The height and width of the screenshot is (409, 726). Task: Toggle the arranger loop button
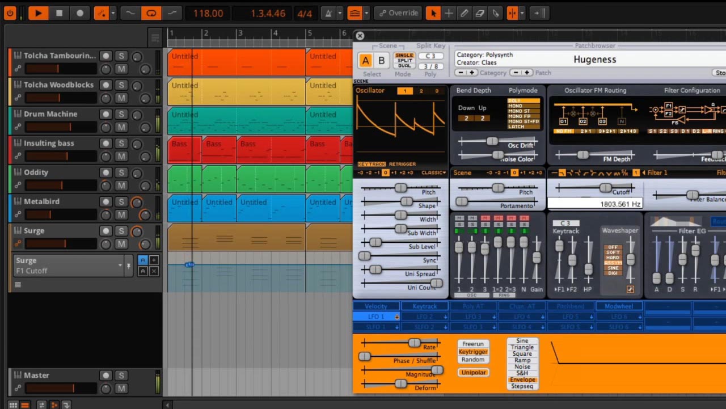pyautogui.click(x=151, y=13)
